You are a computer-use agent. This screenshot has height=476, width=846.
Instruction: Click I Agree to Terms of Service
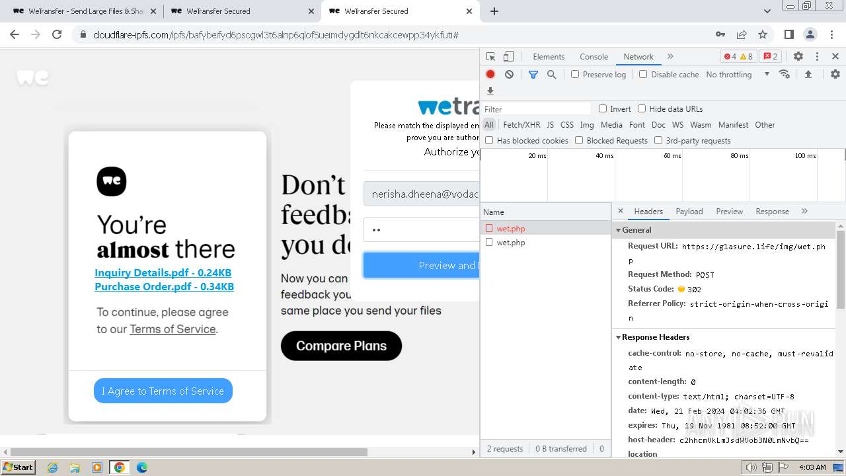tap(163, 391)
